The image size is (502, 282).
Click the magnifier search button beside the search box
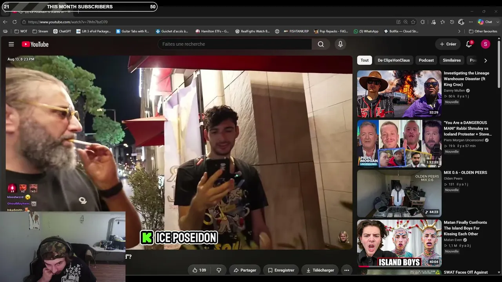click(321, 44)
